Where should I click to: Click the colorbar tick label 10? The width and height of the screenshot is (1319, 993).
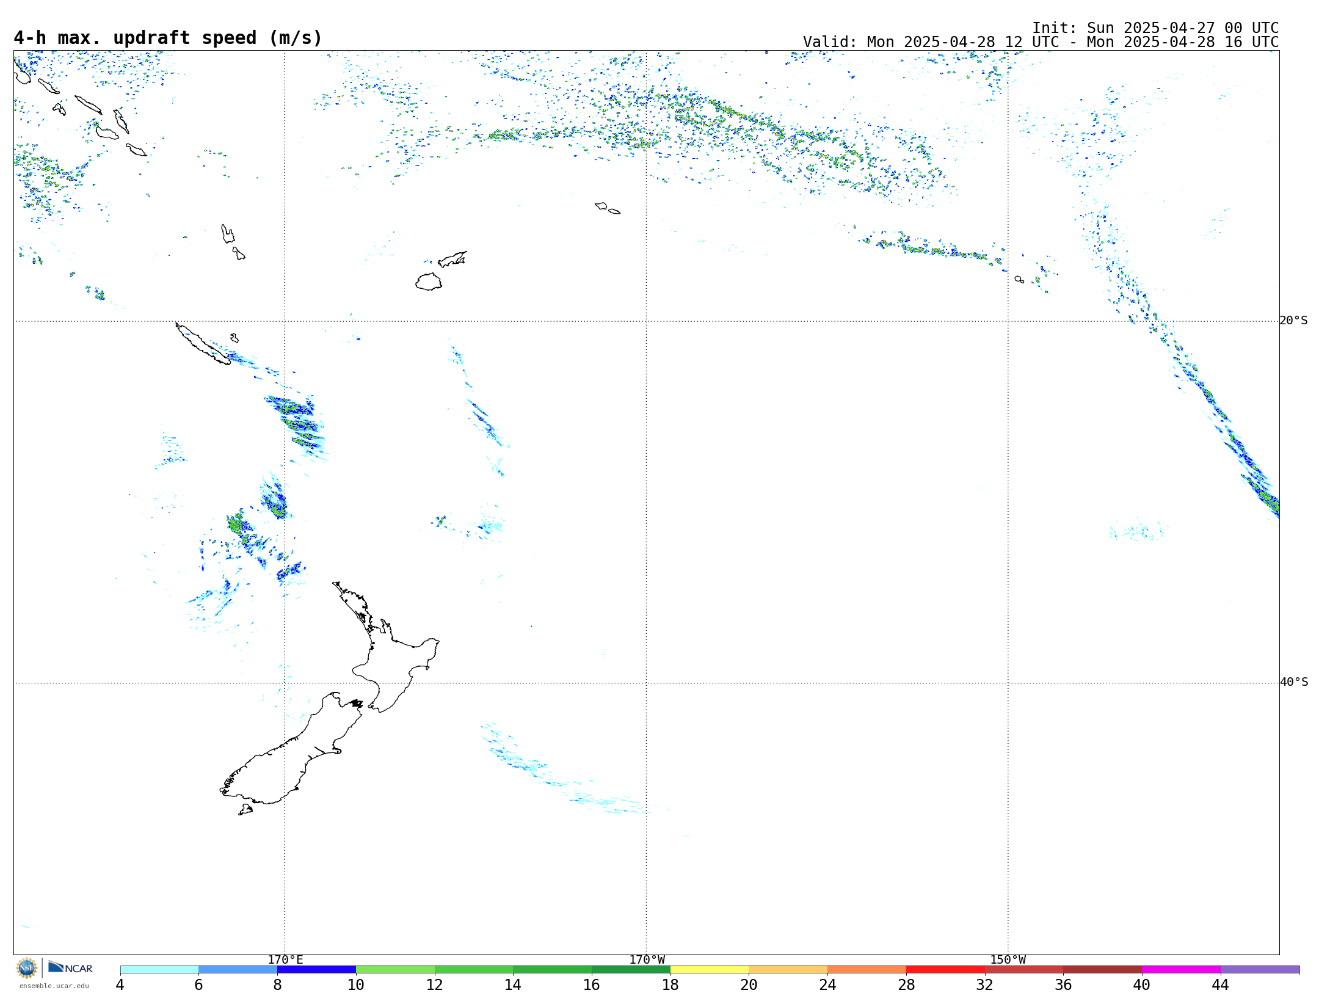click(356, 985)
